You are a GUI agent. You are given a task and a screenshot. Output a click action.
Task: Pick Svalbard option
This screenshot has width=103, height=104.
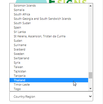pos(49,49)
